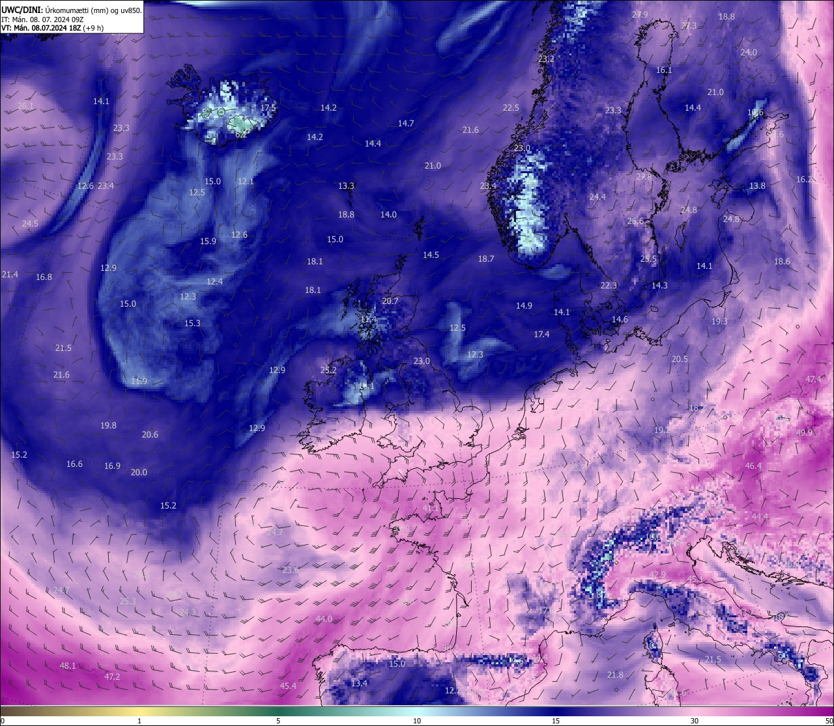Click the 26.1 value at the left edge
Image resolution: width=834 pixels, height=726 pixels.
(x=25, y=105)
